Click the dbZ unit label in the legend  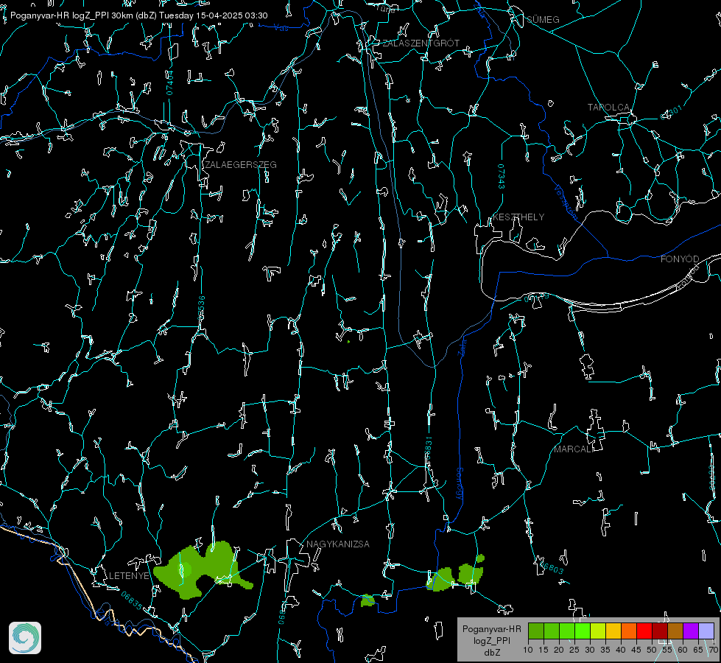click(491, 653)
